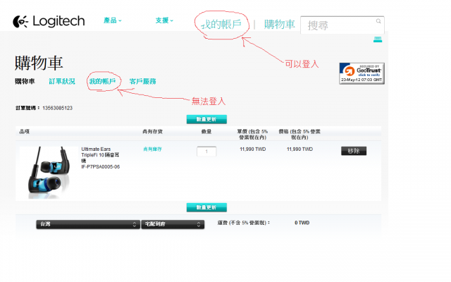This screenshot has height=282, width=451.
Task: Open the 宅配到府 shipping method dropdown
Action: point(173,224)
